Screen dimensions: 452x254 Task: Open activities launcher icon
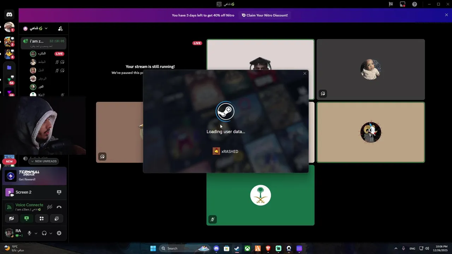pyautogui.click(x=42, y=218)
